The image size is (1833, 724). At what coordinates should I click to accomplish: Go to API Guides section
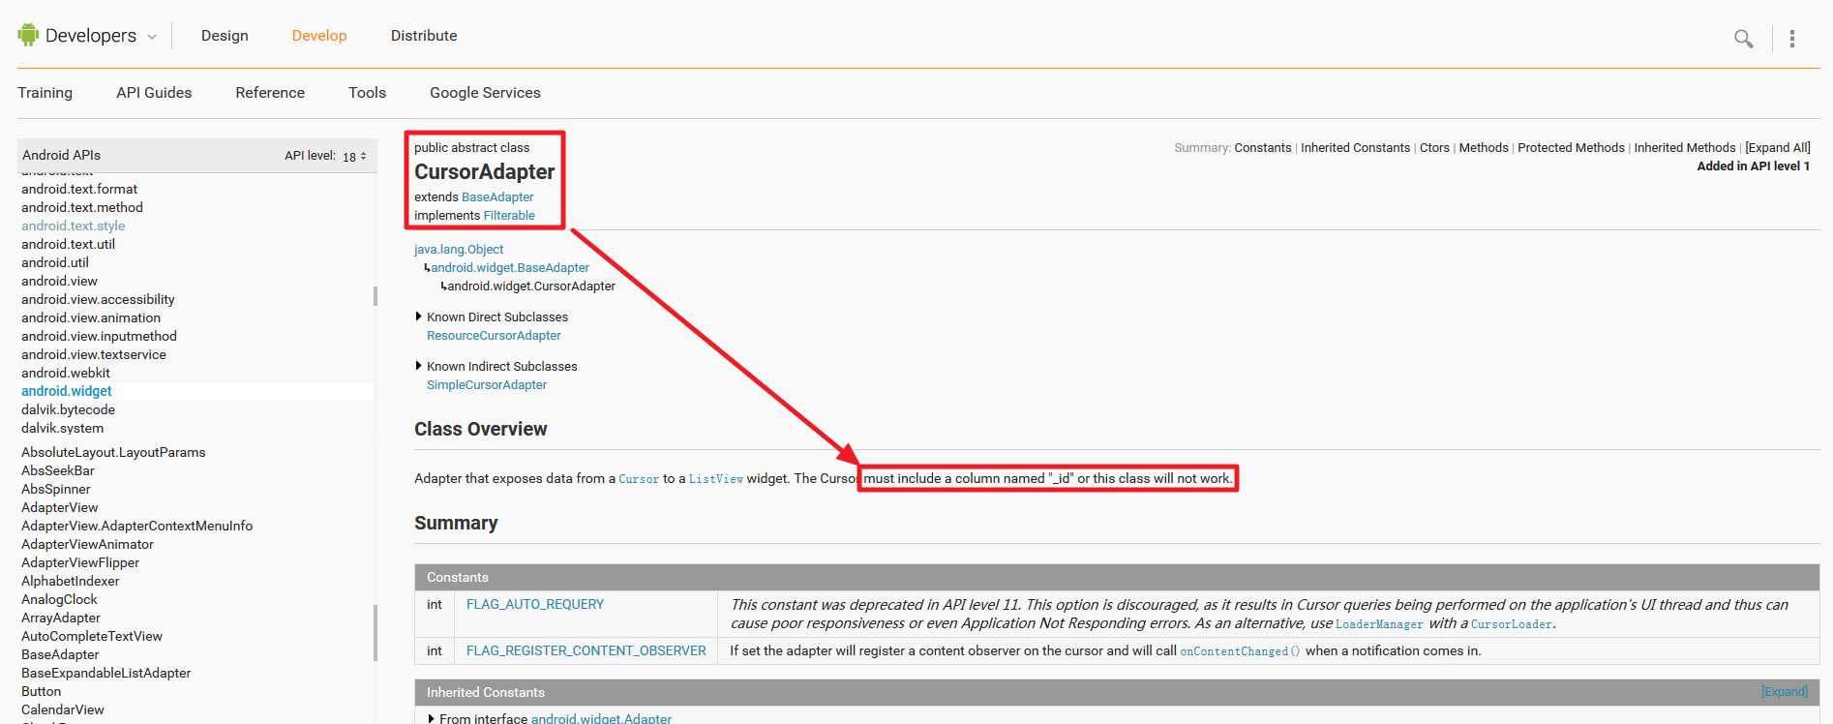(x=154, y=93)
